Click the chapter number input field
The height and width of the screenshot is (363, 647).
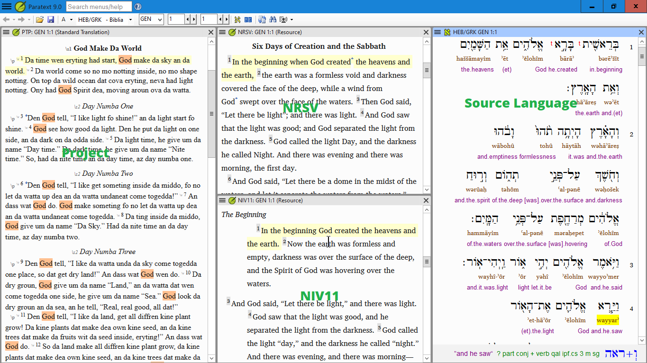tap(176, 19)
